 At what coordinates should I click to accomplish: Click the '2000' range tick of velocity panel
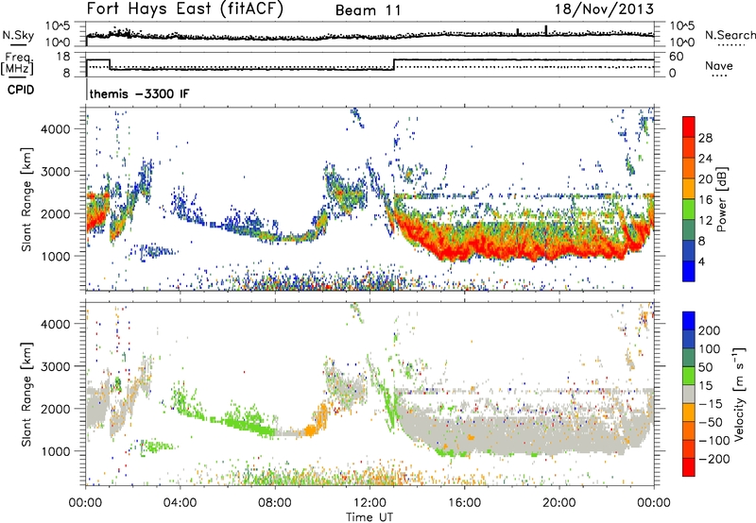pyautogui.click(x=56, y=409)
